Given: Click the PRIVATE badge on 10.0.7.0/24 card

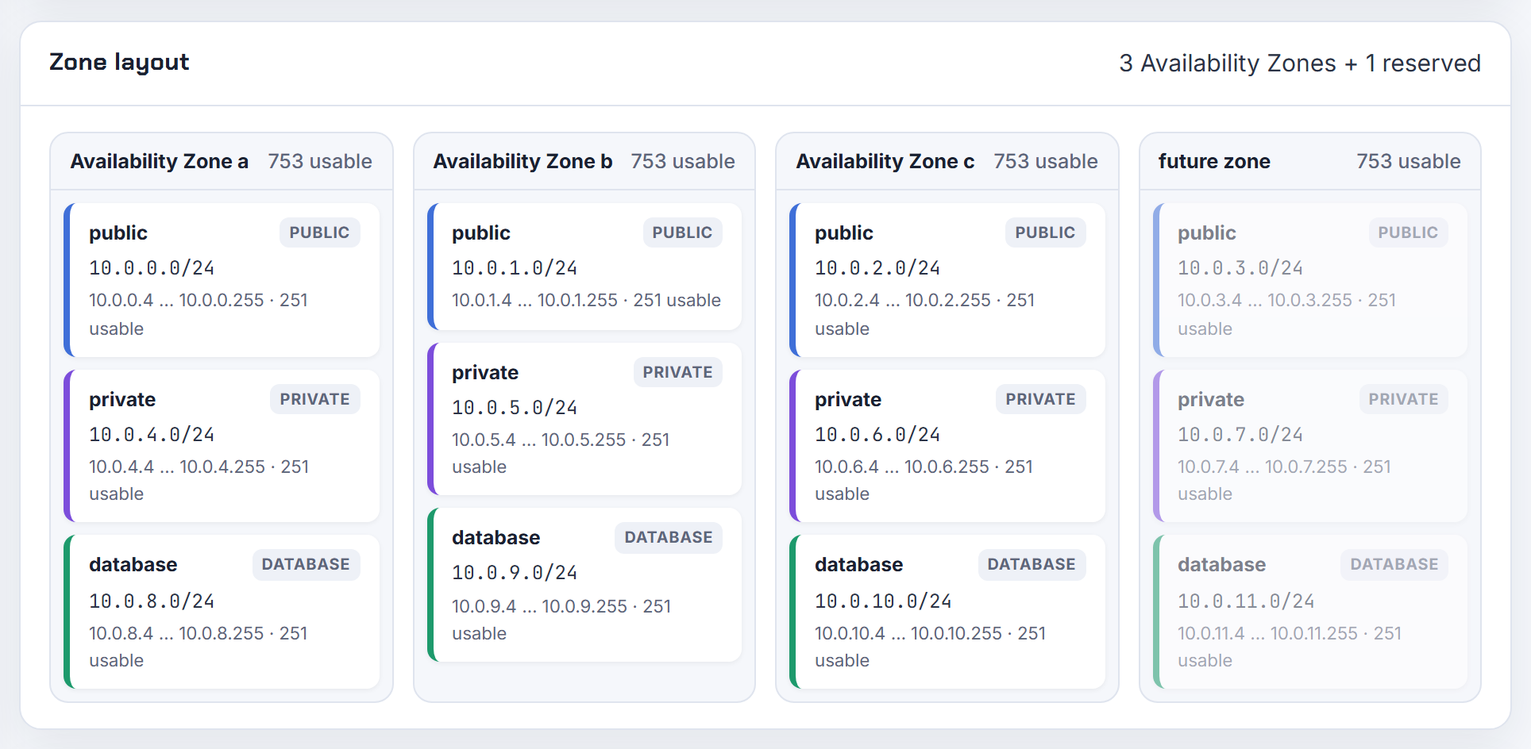Looking at the screenshot, I should tap(1403, 399).
